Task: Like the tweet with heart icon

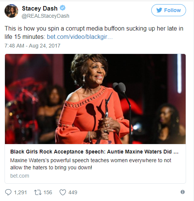Action: coord(63,192)
